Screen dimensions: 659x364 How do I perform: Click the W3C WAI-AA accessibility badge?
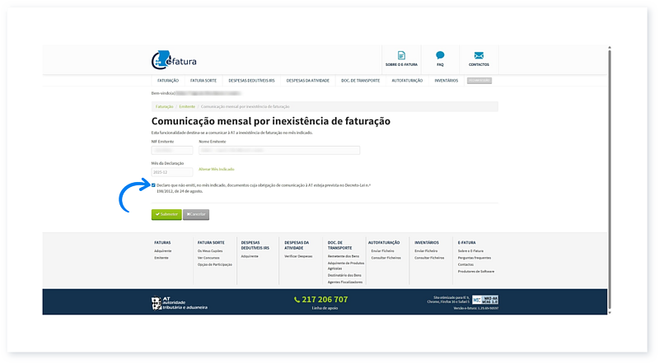point(485,300)
